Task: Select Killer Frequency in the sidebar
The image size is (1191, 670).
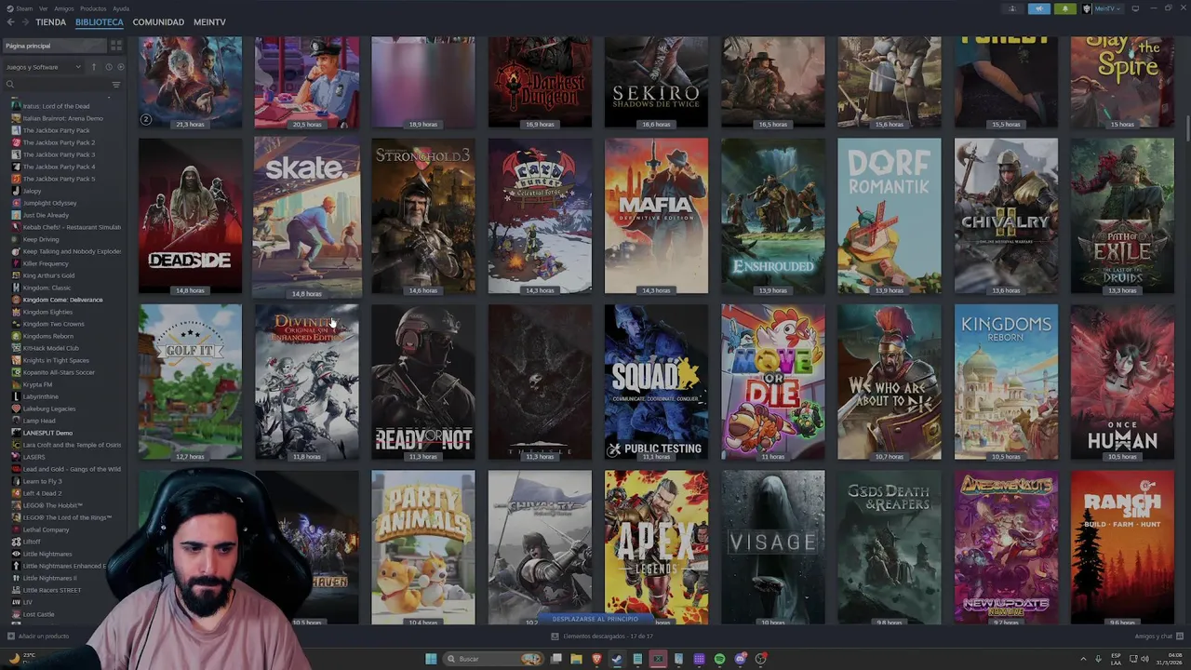Action: click(46, 263)
